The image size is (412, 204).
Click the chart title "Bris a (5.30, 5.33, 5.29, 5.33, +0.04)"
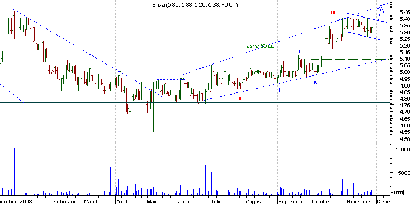coord(195,5)
